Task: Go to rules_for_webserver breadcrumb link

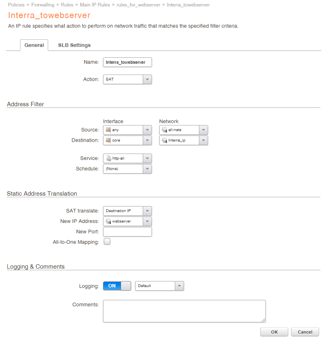Action: point(138,5)
